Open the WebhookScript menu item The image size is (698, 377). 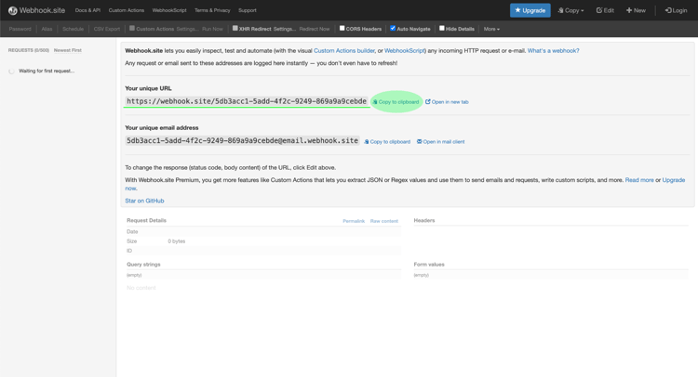[169, 10]
